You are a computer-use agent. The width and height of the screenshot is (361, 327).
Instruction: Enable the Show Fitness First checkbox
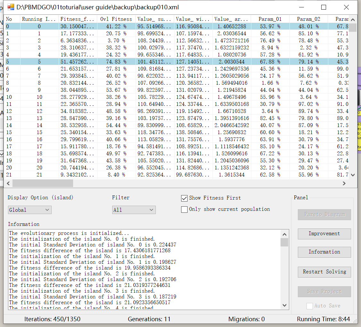184,198
